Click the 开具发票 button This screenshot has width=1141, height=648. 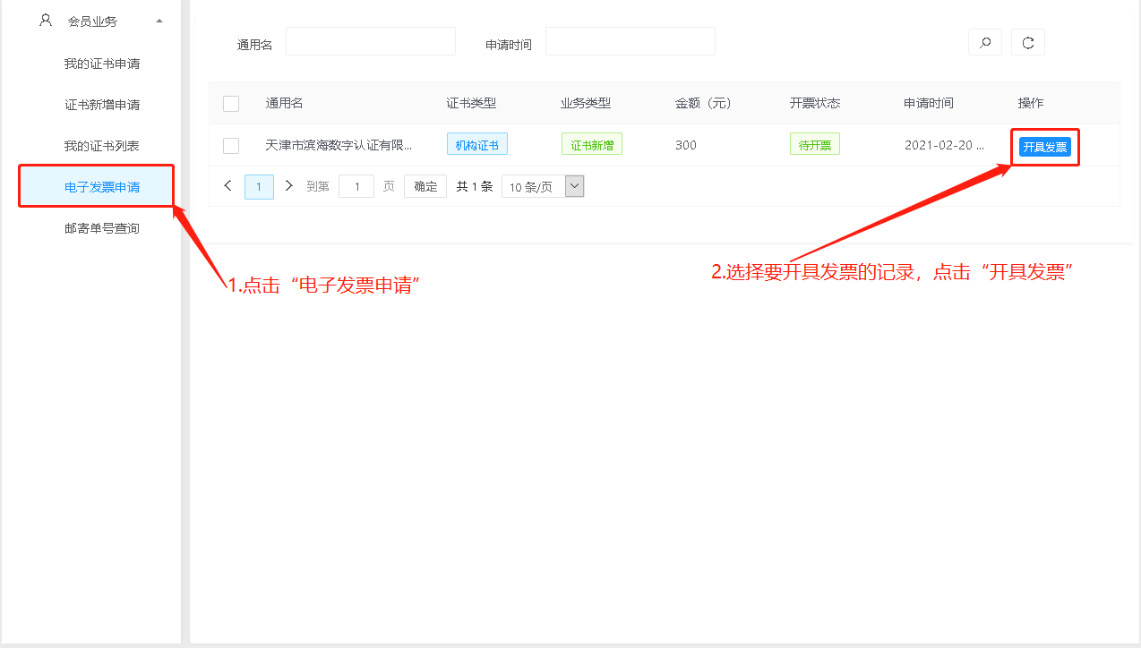point(1044,147)
